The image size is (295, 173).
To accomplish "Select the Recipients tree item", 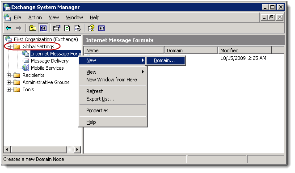I will pos(34,75).
